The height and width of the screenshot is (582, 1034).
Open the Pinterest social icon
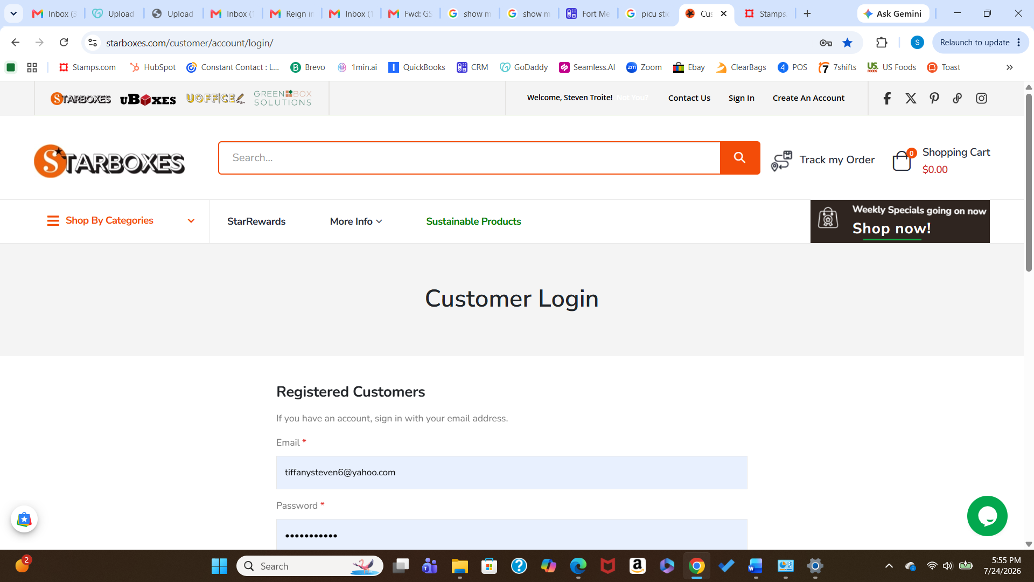[934, 98]
